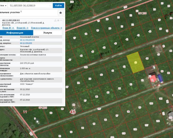173x138 pixels.
Task: Click map parcel label 99
Action: pos(140,108)
